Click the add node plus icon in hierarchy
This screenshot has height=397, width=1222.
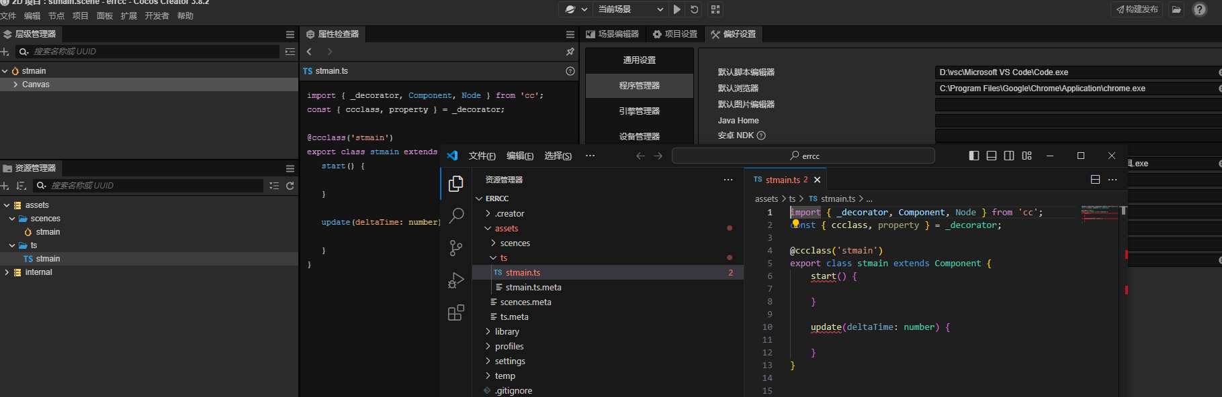(5, 52)
